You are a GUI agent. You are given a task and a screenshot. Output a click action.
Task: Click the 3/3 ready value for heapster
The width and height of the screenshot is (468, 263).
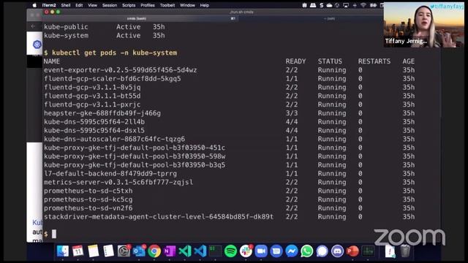pyautogui.click(x=292, y=113)
